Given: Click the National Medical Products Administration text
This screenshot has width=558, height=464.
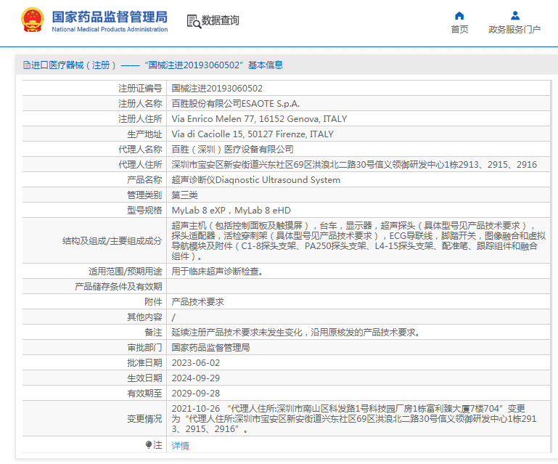Looking at the screenshot, I should pyautogui.click(x=110, y=30).
